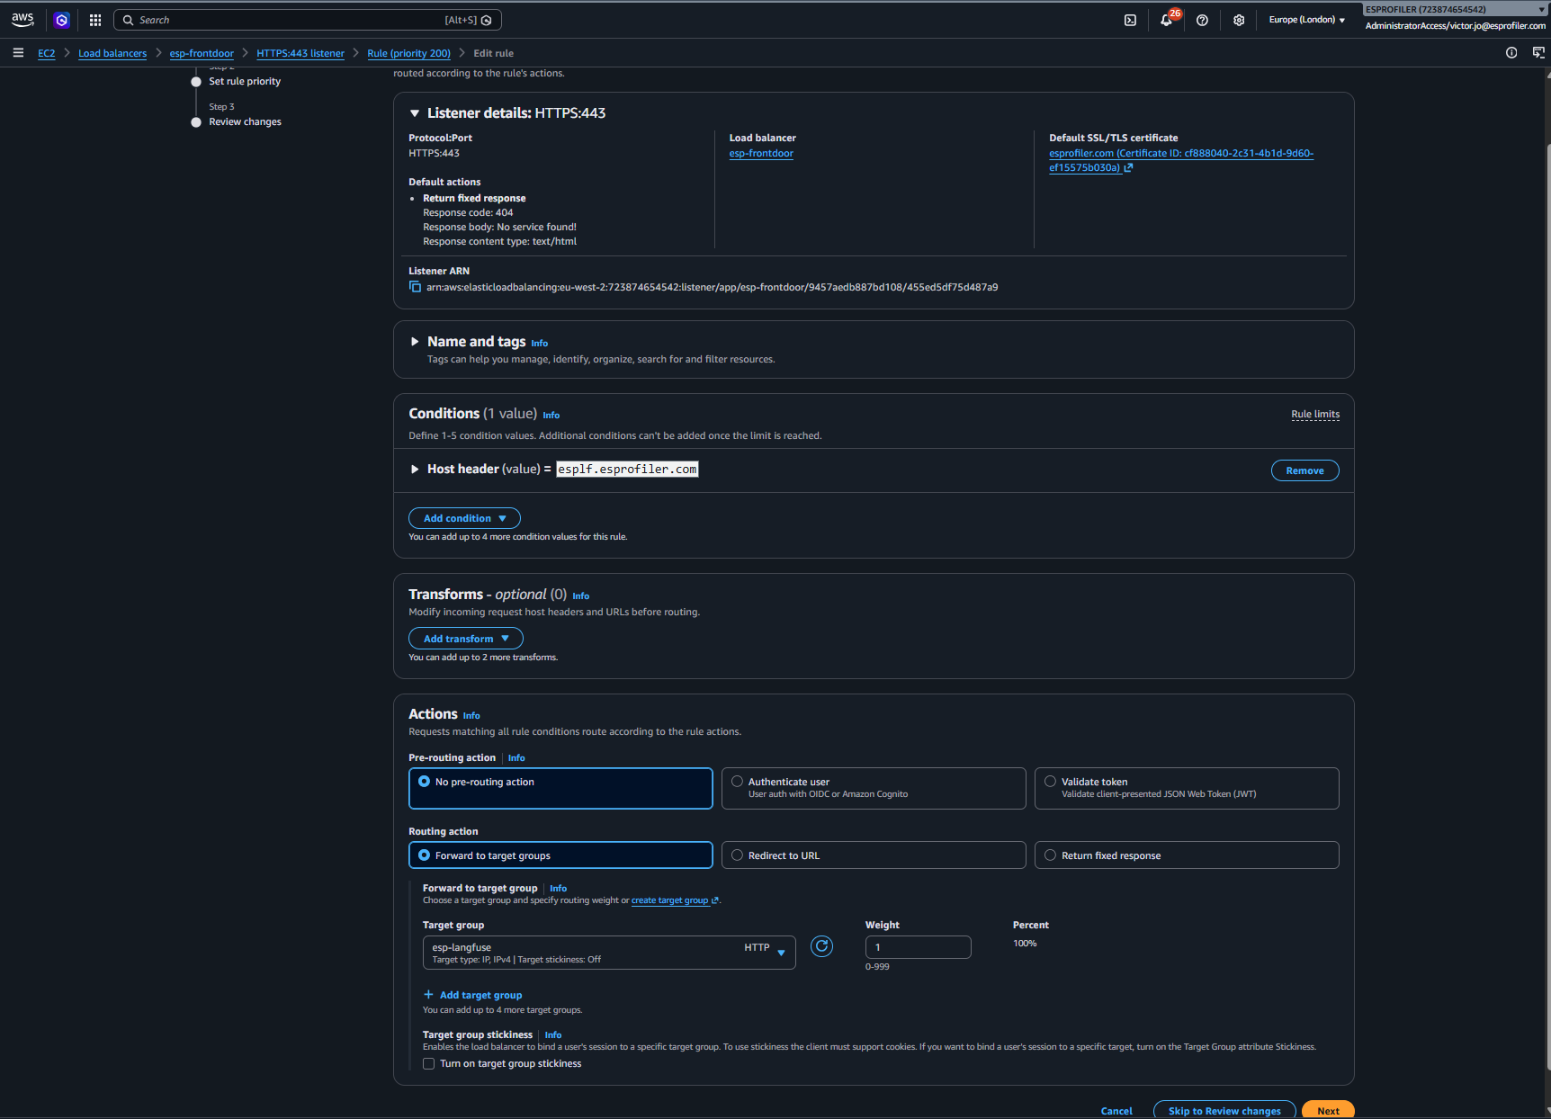Click the plus icon for Add target group
The width and height of the screenshot is (1551, 1119).
(429, 995)
